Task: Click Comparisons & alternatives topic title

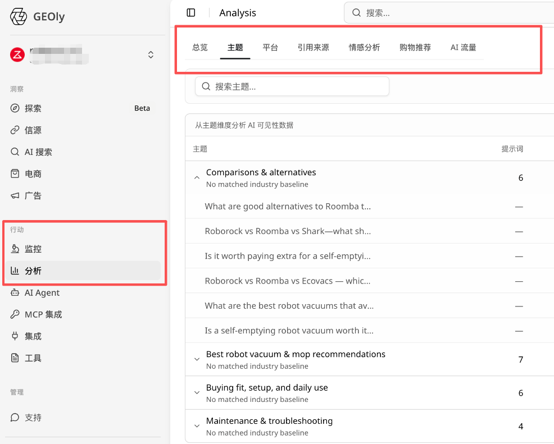Action: click(x=261, y=172)
